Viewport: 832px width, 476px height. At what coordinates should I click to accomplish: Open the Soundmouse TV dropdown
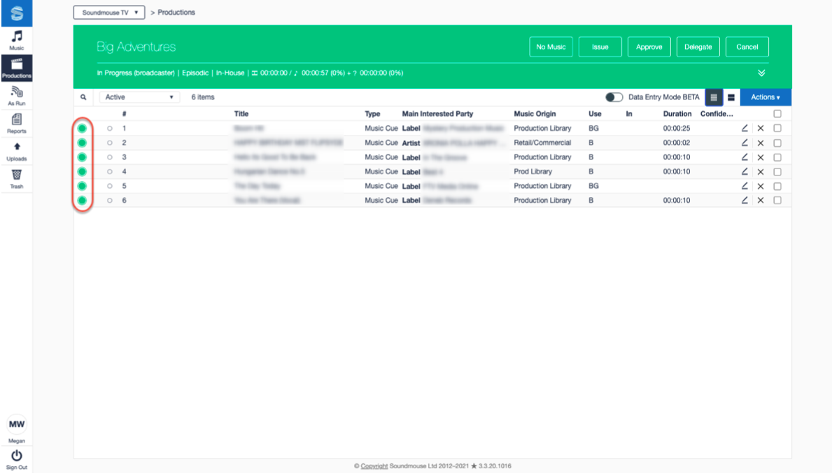108,12
